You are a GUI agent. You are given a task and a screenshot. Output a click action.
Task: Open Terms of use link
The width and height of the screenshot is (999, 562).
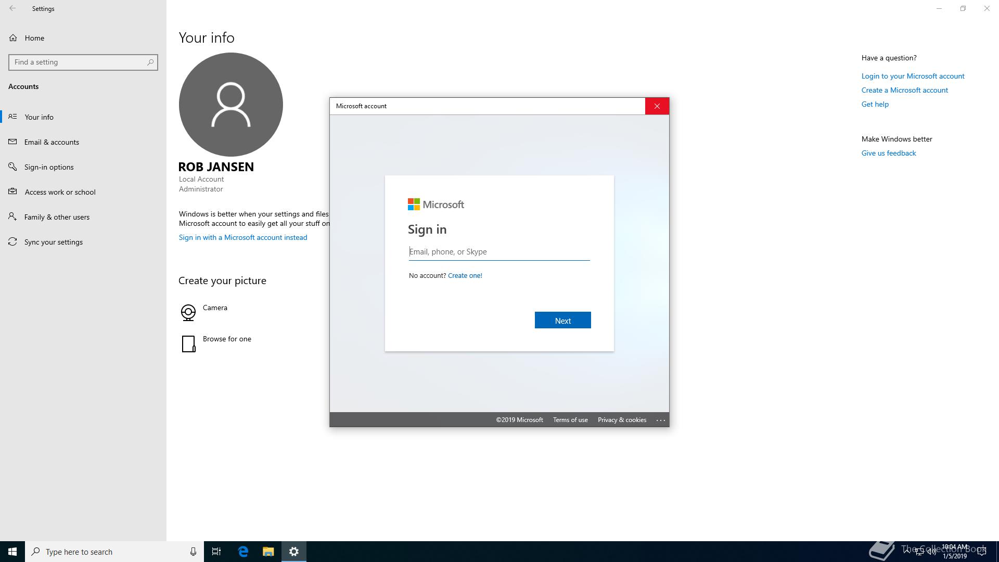570,420
